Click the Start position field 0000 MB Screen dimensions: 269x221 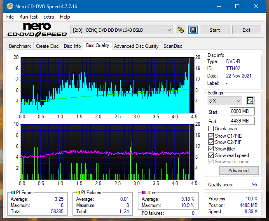click(242, 111)
